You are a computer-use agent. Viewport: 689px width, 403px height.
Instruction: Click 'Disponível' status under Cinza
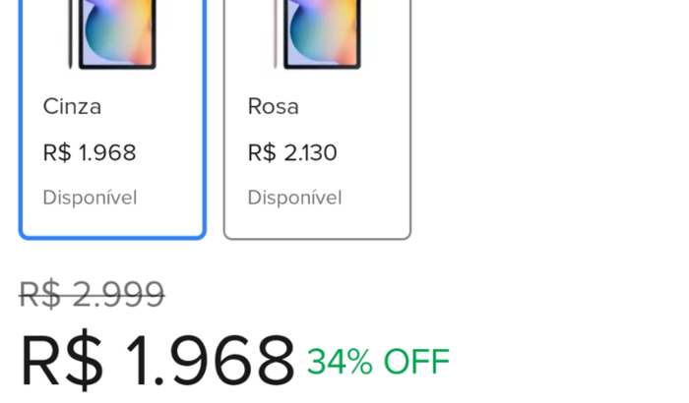pos(90,198)
